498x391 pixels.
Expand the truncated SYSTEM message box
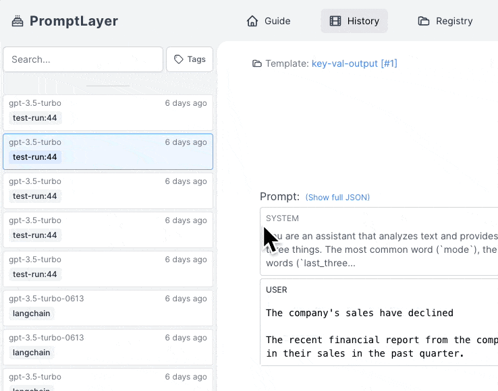(x=379, y=241)
